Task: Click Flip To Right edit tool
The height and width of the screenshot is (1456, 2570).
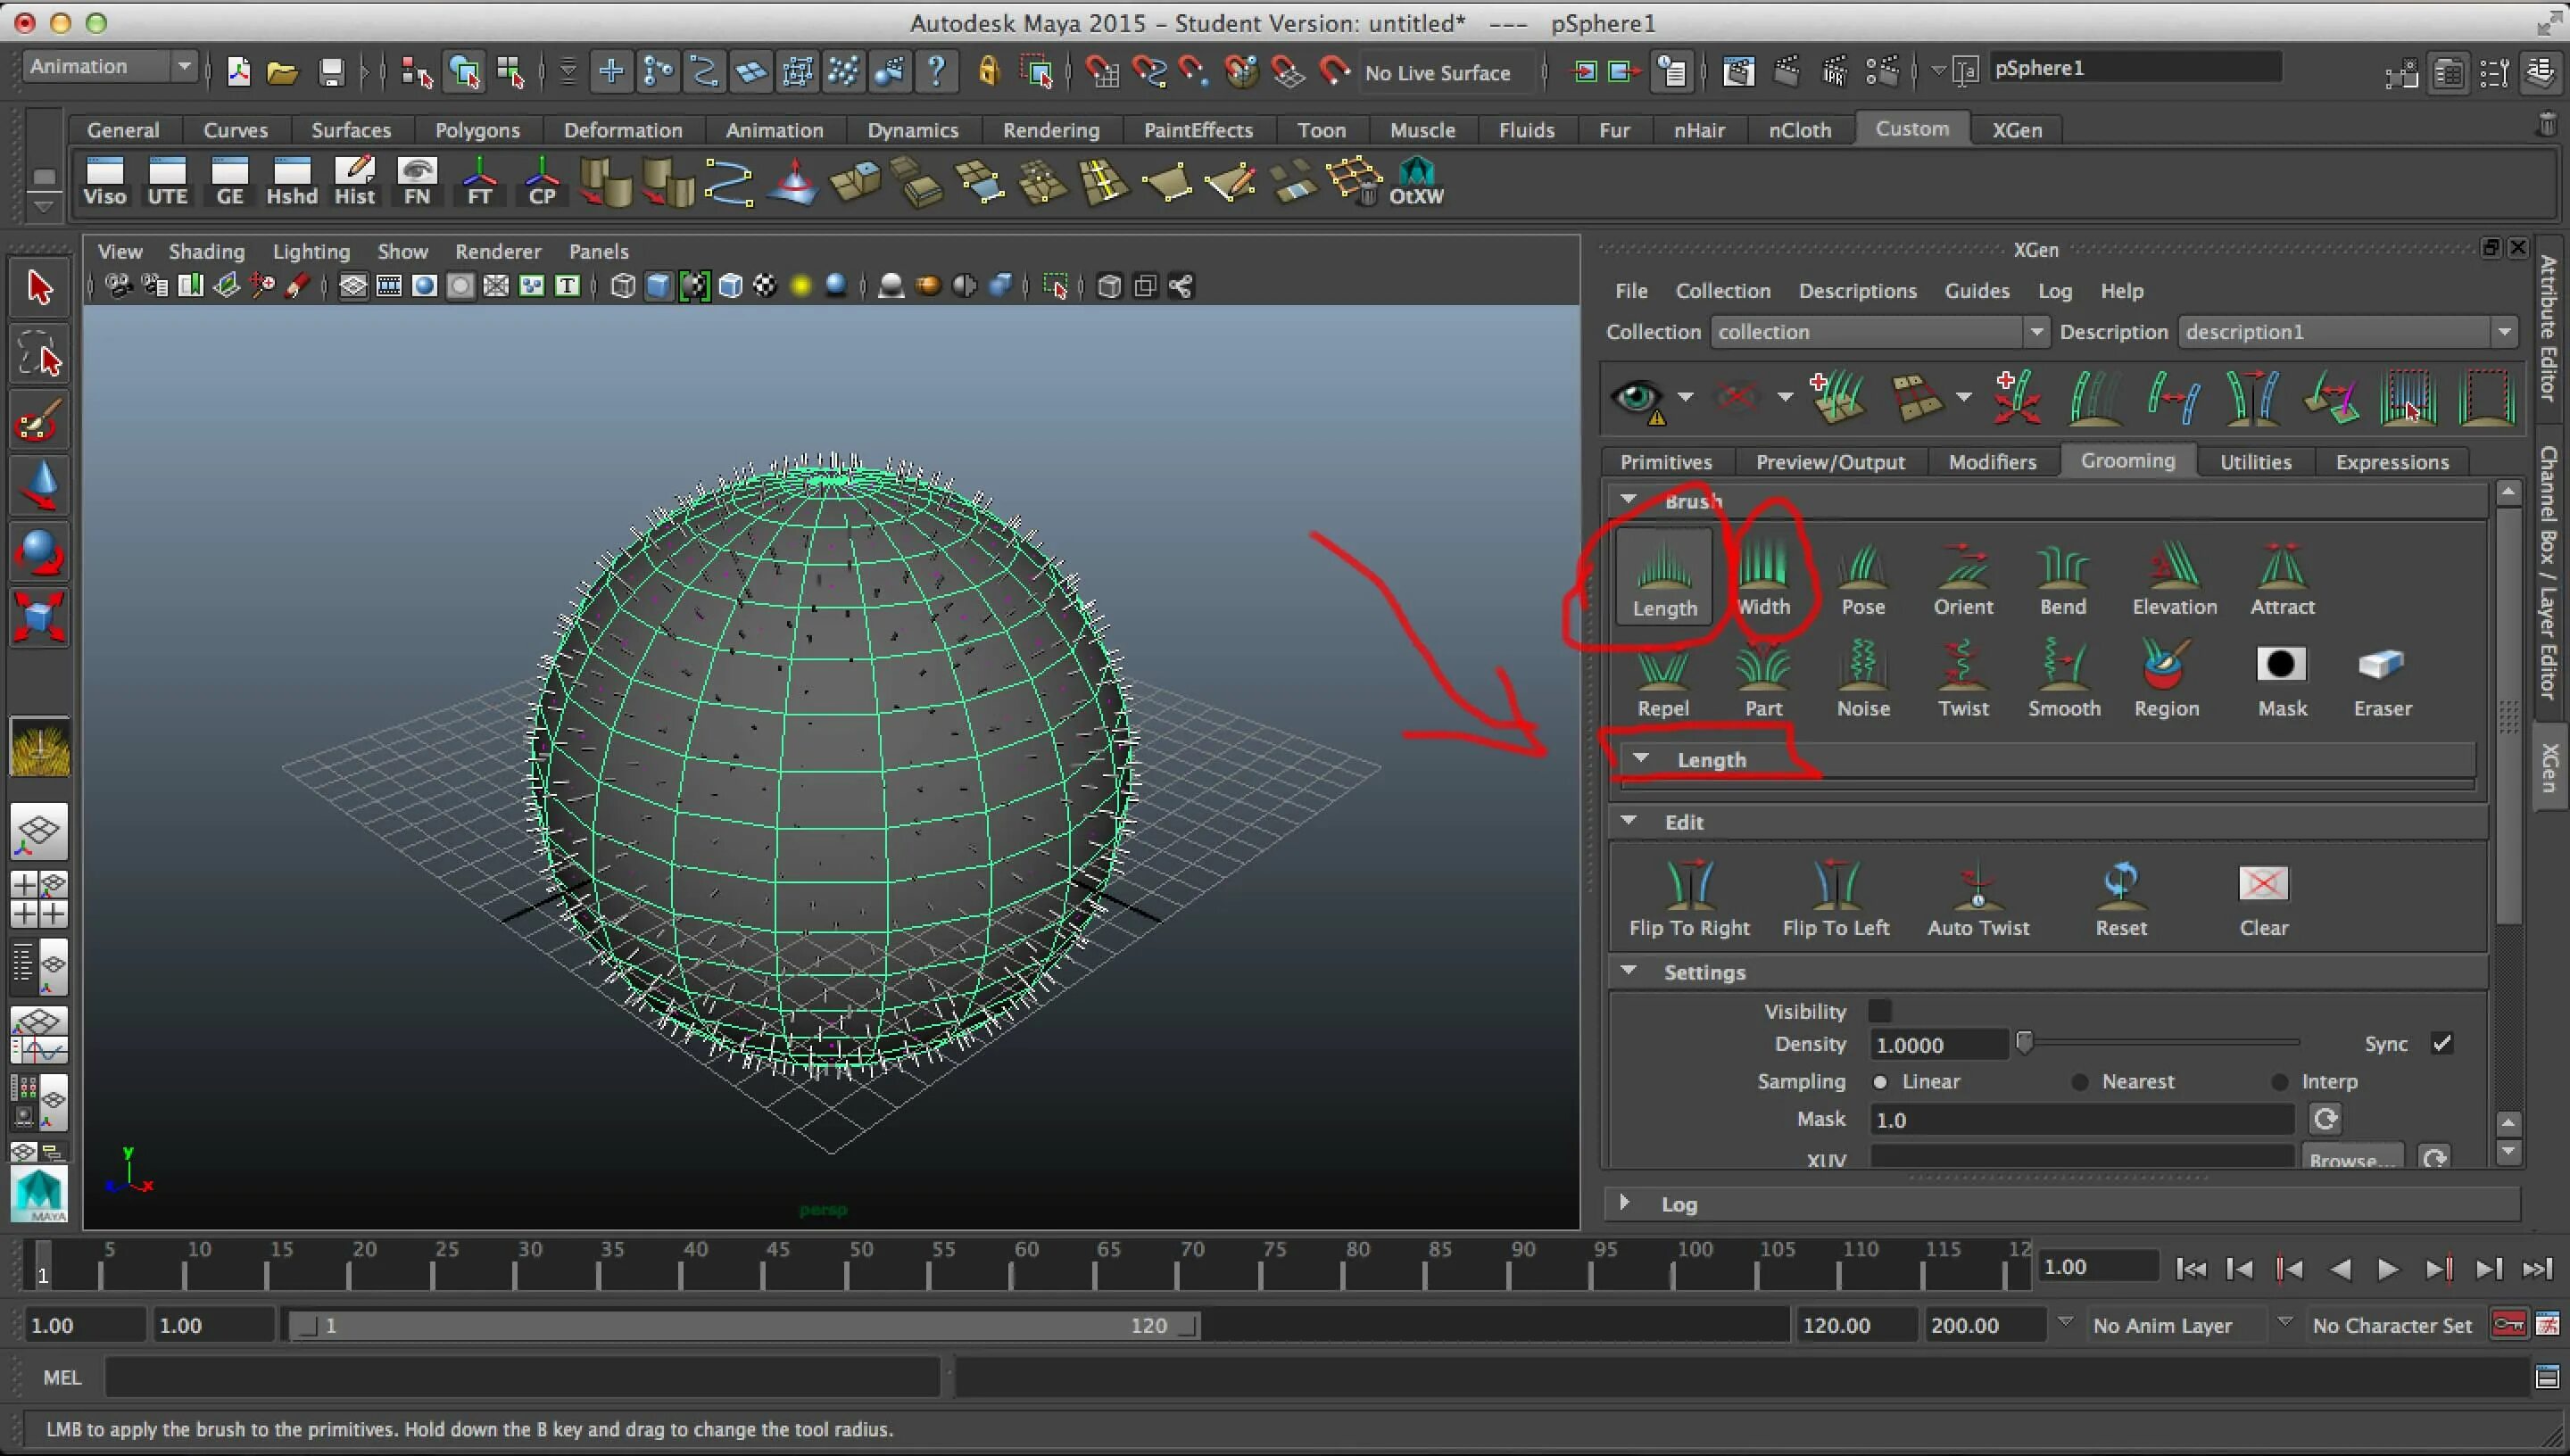Action: 1689,898
